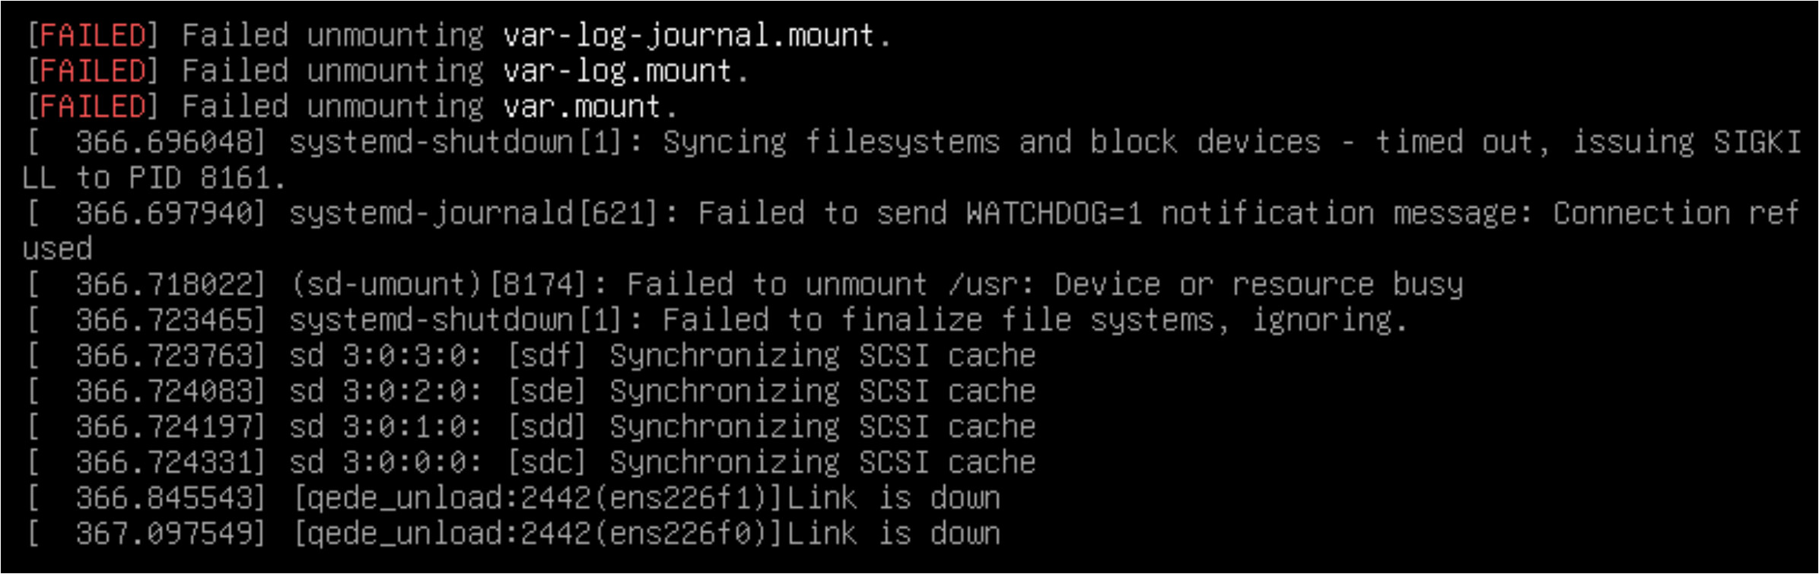This screenshot has height=574, width=1819.
Task: Click the systemd-journald[621] process name
Action: (x=474, y=214)
